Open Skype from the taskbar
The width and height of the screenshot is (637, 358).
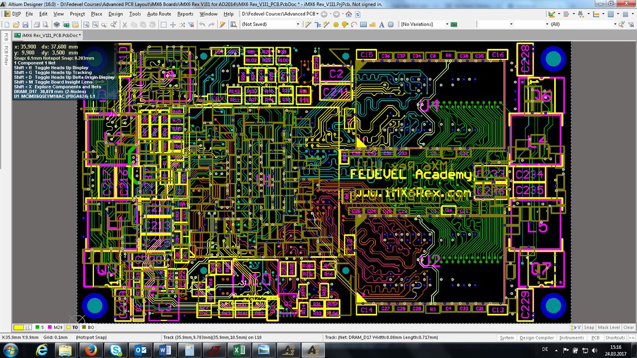(x=115, y=350)
